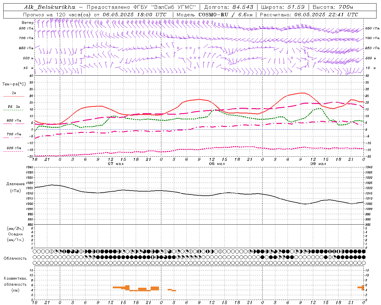Click the 'Высота: 700м' elevation text
This screenshot has height=305, width=381.
[333, 7]
